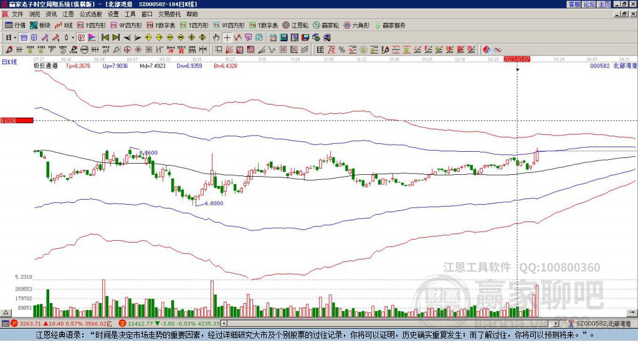Click the yin-yang taiji icon
The image size is (638, 341).
[x=487, y=50]
